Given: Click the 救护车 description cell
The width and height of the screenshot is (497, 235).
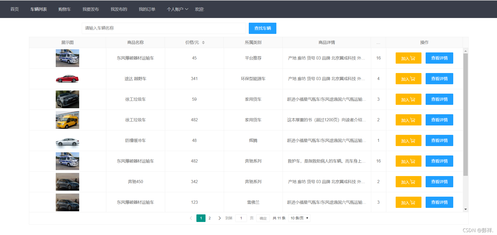Looking at the screenshot, I should click(327, 161).
